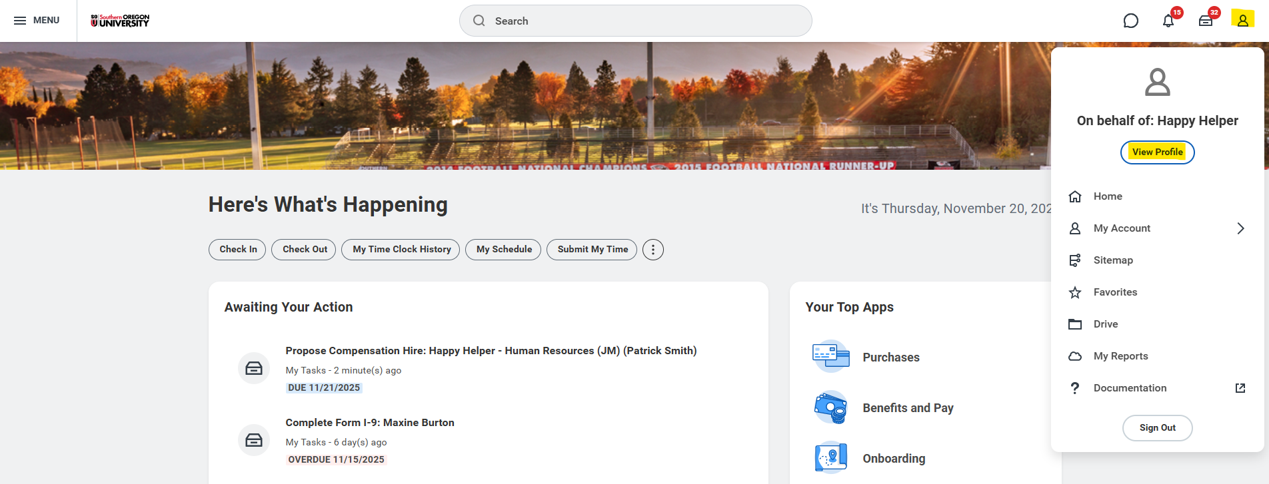
Task: Expand the My Account submenu chevron
Action: [x=1240, y=228]
